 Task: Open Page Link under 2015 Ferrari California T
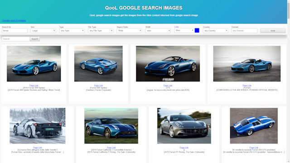(x=111, y=148)
